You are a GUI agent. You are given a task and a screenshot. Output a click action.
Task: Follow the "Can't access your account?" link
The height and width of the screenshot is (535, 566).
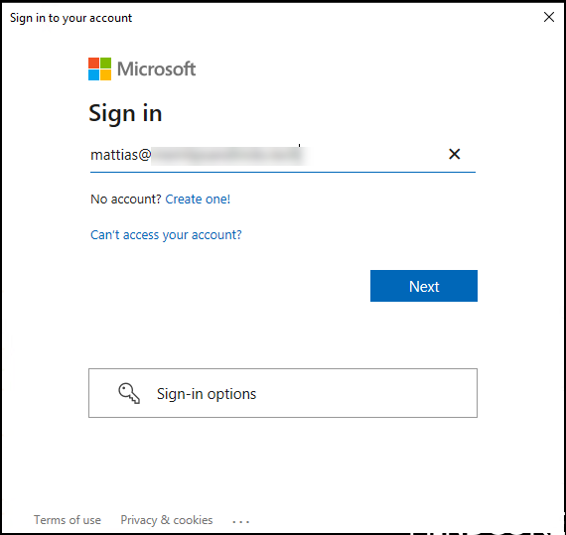pyautogui.click(x=166, y=235)
